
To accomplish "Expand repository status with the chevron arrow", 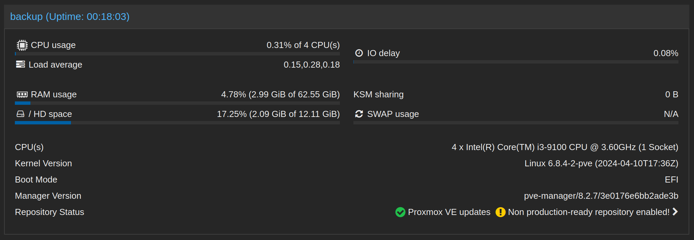I will 675,212.
